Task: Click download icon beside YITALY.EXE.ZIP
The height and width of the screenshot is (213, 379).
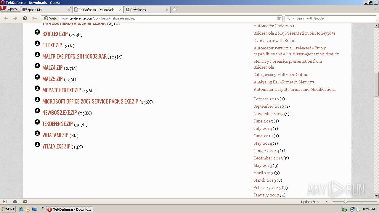Action: pyautogui.click(x=37, y=144)
